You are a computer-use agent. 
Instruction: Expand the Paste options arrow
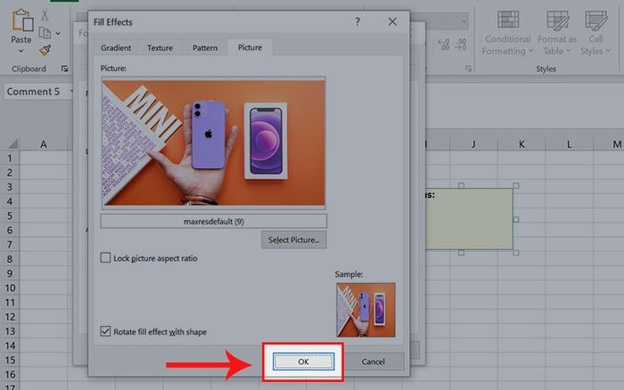click(21, 51)
